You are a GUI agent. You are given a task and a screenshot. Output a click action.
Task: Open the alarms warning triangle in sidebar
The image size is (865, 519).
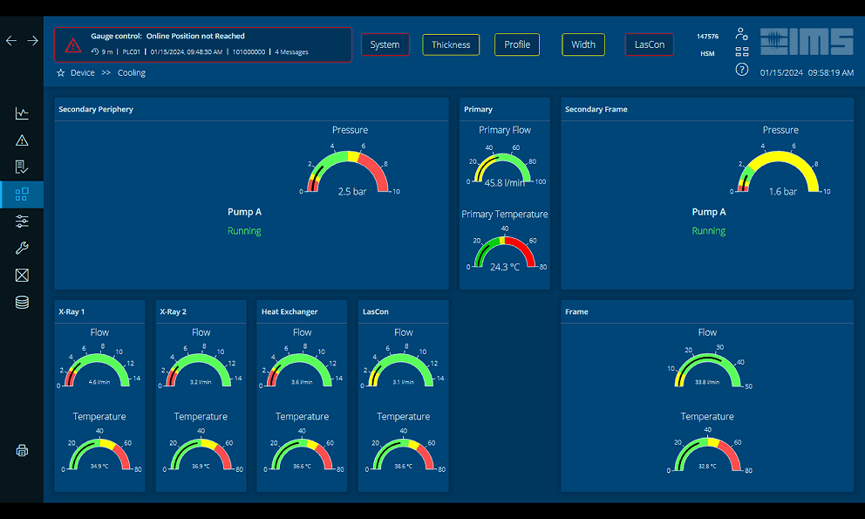pos(22,140)
